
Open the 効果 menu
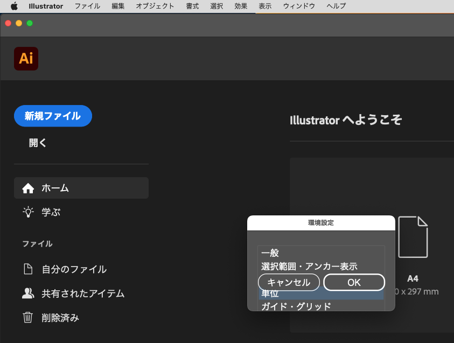(241, 6)
